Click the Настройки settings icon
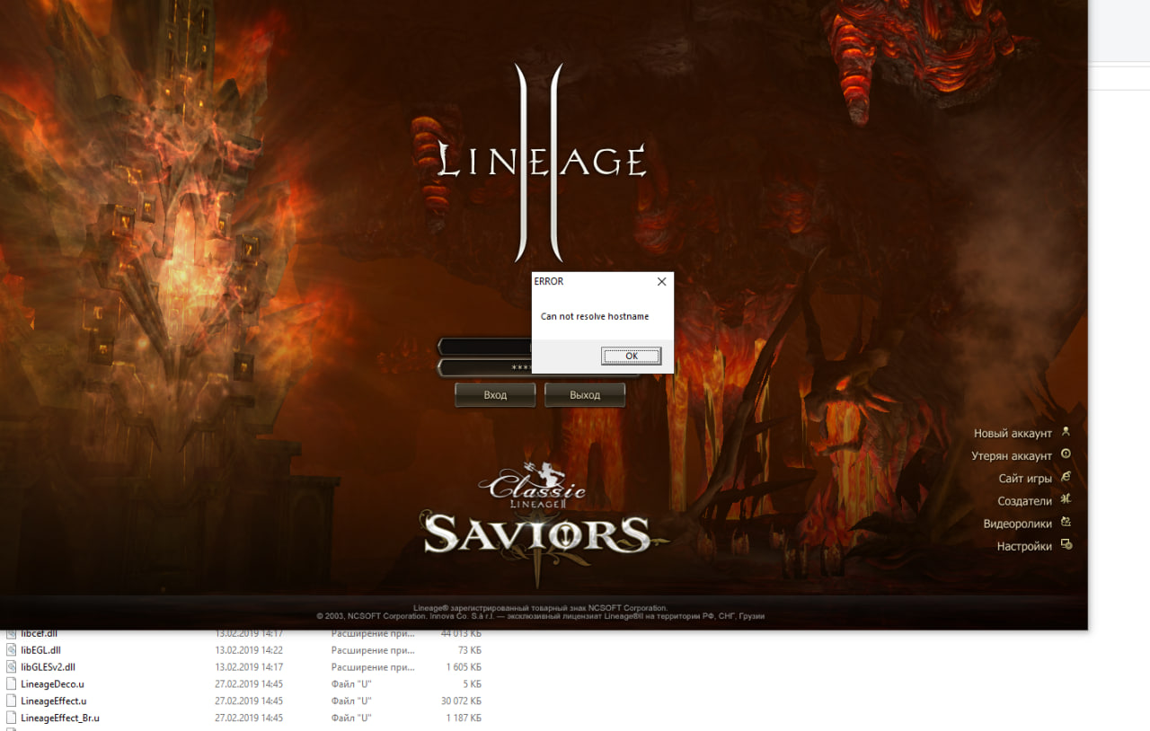 (1066, 544)
